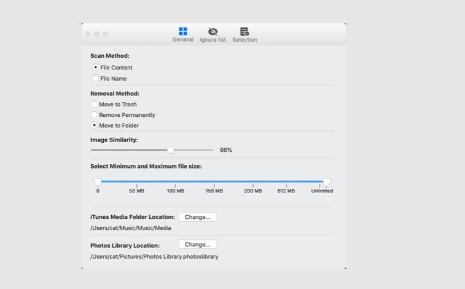
Task: Click the Removal Method heading
Action: click(x=115, y=93)
